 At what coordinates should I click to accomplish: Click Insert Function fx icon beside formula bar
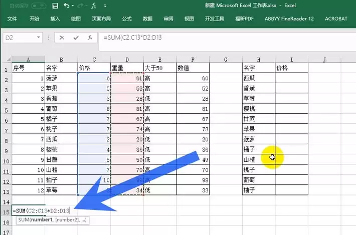pyautogui.click(x=90, y=38)
